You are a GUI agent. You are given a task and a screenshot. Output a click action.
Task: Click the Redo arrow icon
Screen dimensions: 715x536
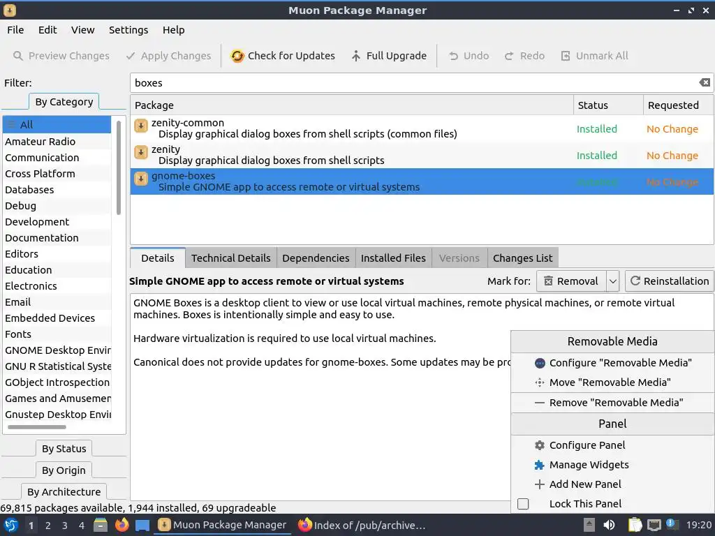[x=509, y=56]
